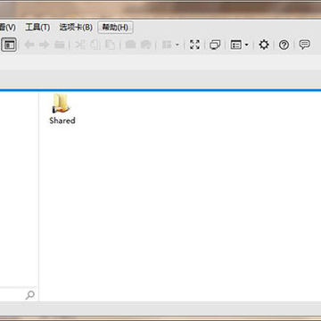The image size is (321, 321).
Task: Open the 工具(T) menu
Action: tap(37, 28)
